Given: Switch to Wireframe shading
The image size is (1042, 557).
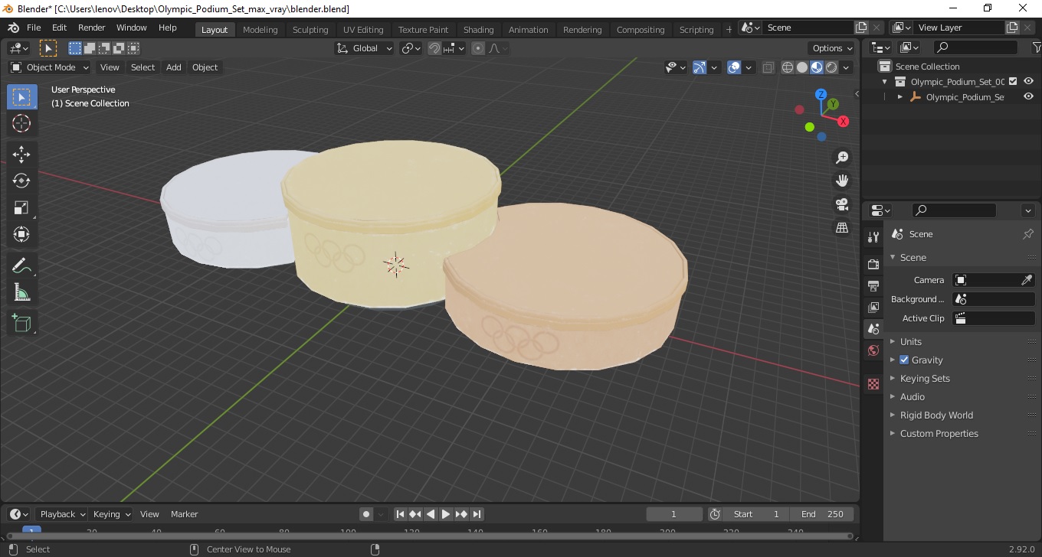Looking at the screenshot, I should 788,67.
